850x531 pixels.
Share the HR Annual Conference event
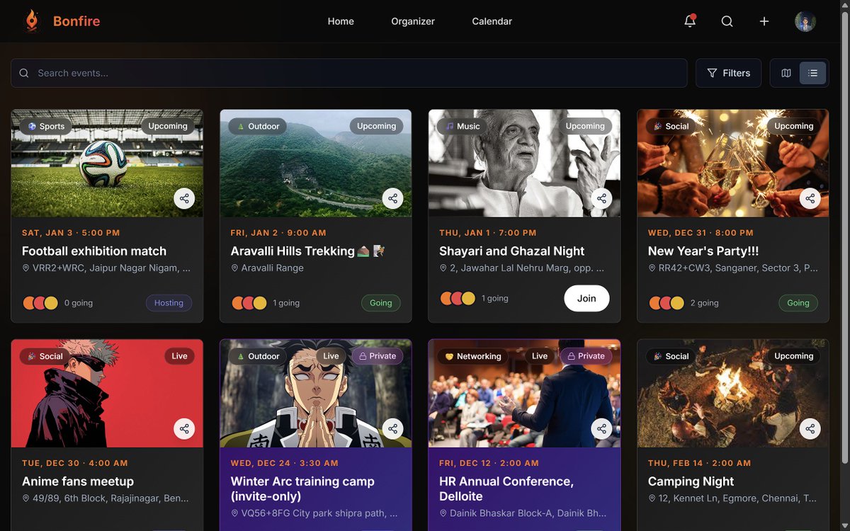(601, 428)
